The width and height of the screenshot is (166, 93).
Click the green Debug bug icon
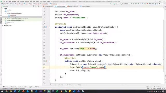tap(138, 4)
